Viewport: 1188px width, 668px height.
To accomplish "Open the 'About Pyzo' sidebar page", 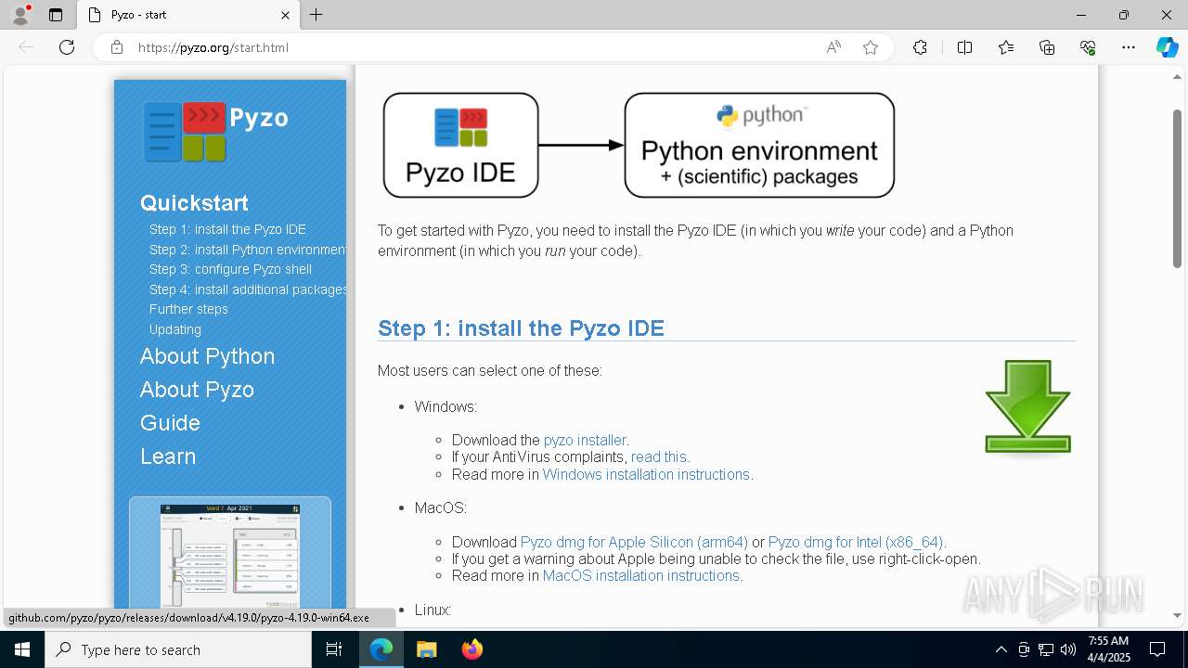I will [x=197, y=390].
